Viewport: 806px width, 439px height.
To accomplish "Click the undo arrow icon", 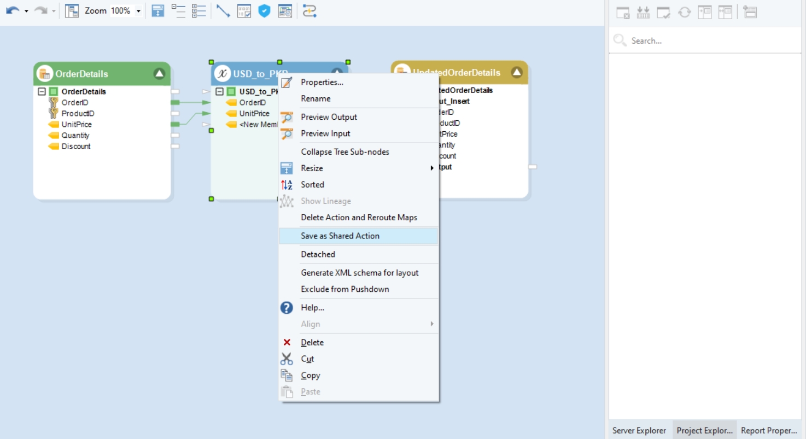I will [x=12, y=11].
